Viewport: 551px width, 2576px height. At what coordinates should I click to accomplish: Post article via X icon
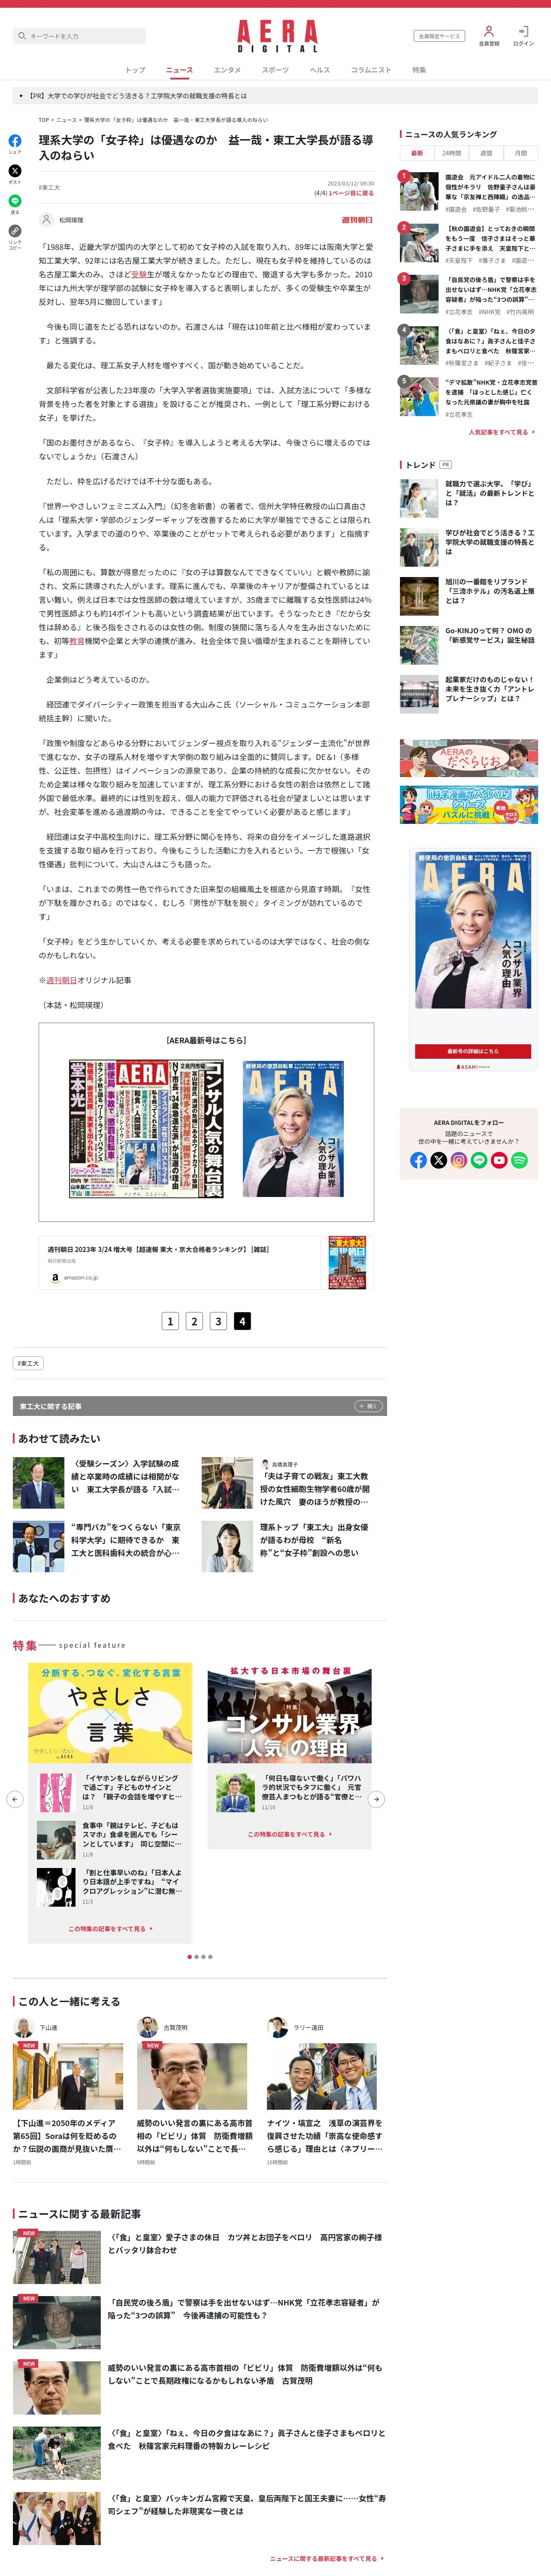click(15, 171)
